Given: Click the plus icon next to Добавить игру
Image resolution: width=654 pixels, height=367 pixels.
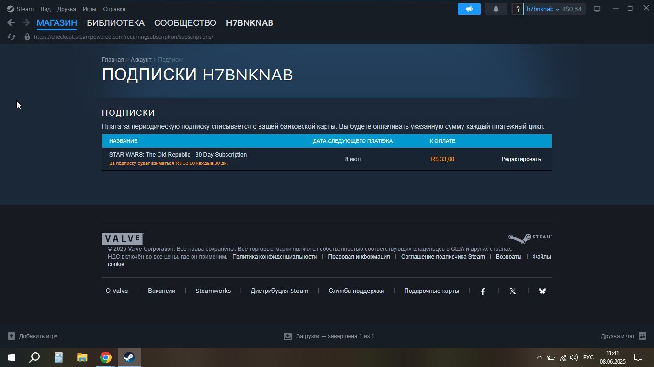Looking at the screenshot, I should (11, 336).
